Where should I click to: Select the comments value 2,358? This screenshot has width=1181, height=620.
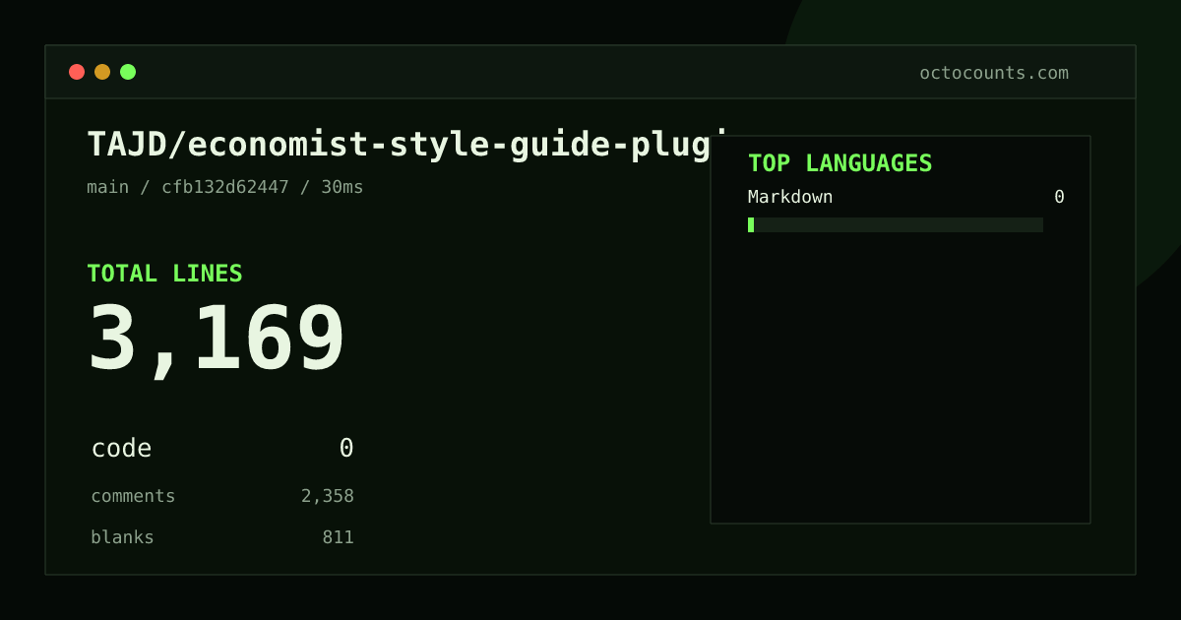[x=328, y=496]
